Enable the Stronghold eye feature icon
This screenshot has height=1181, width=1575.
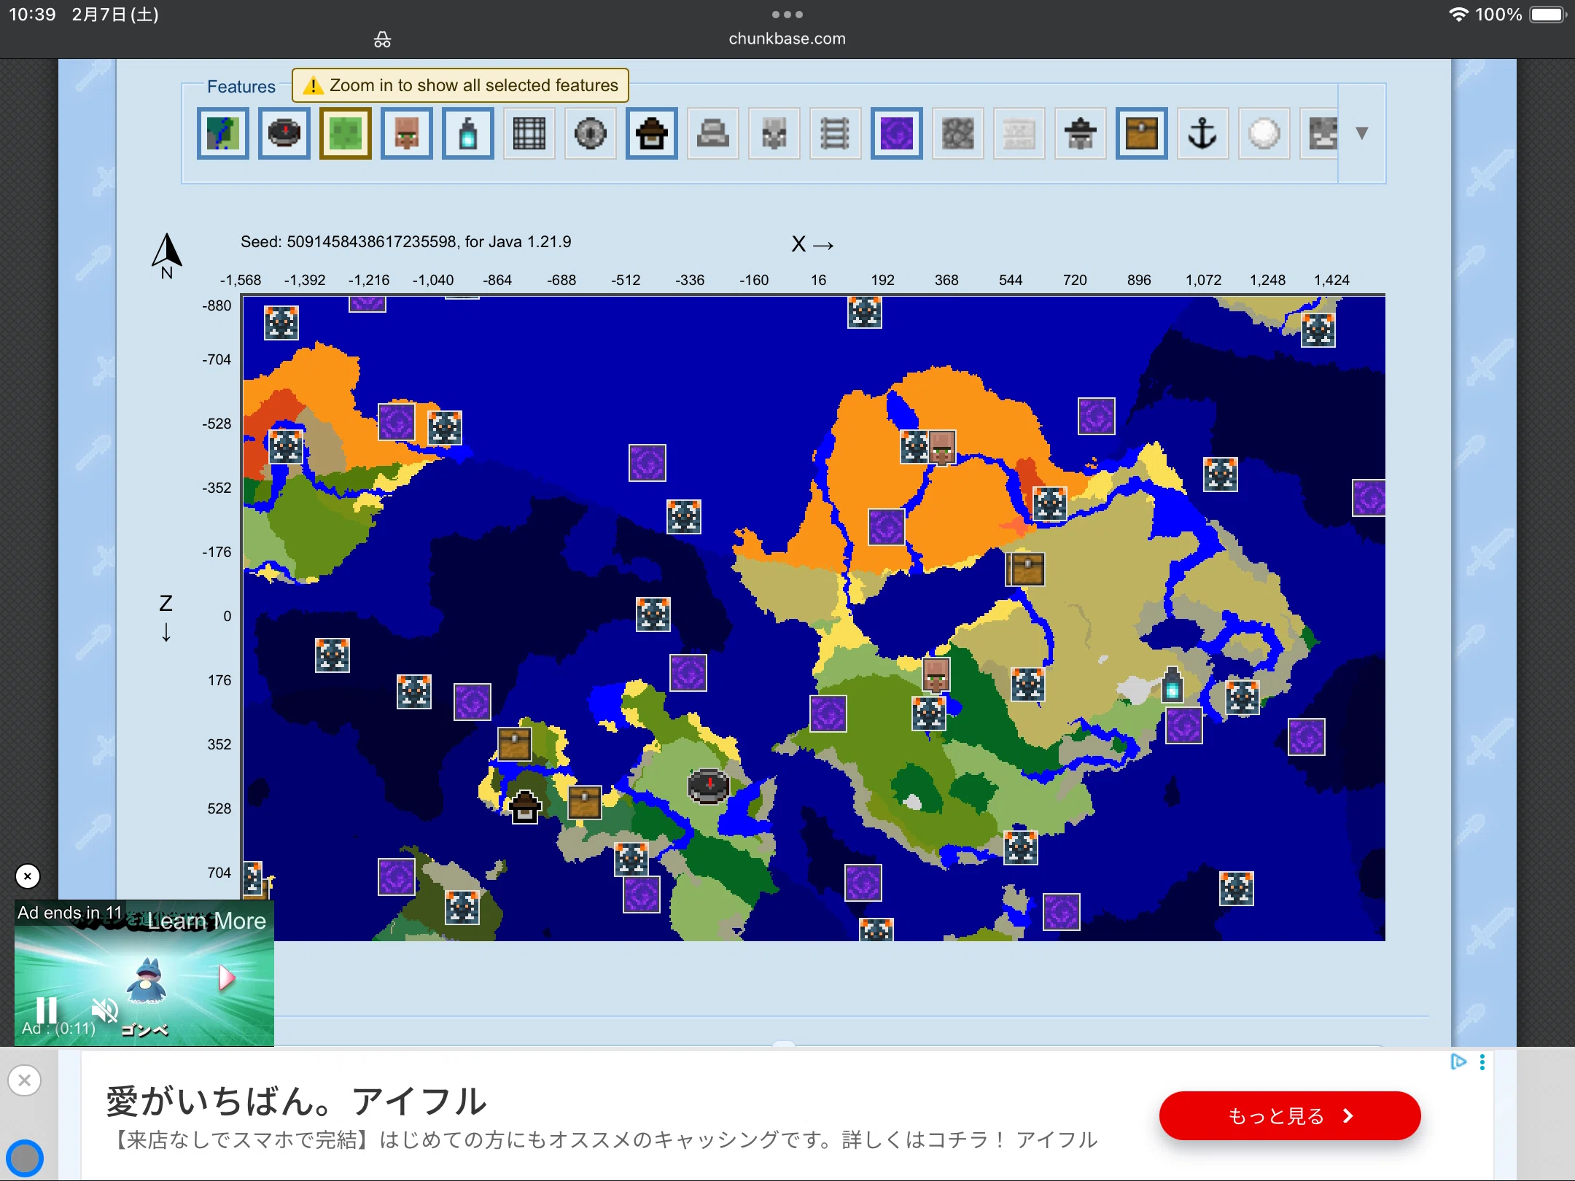[x=591, y=133]
